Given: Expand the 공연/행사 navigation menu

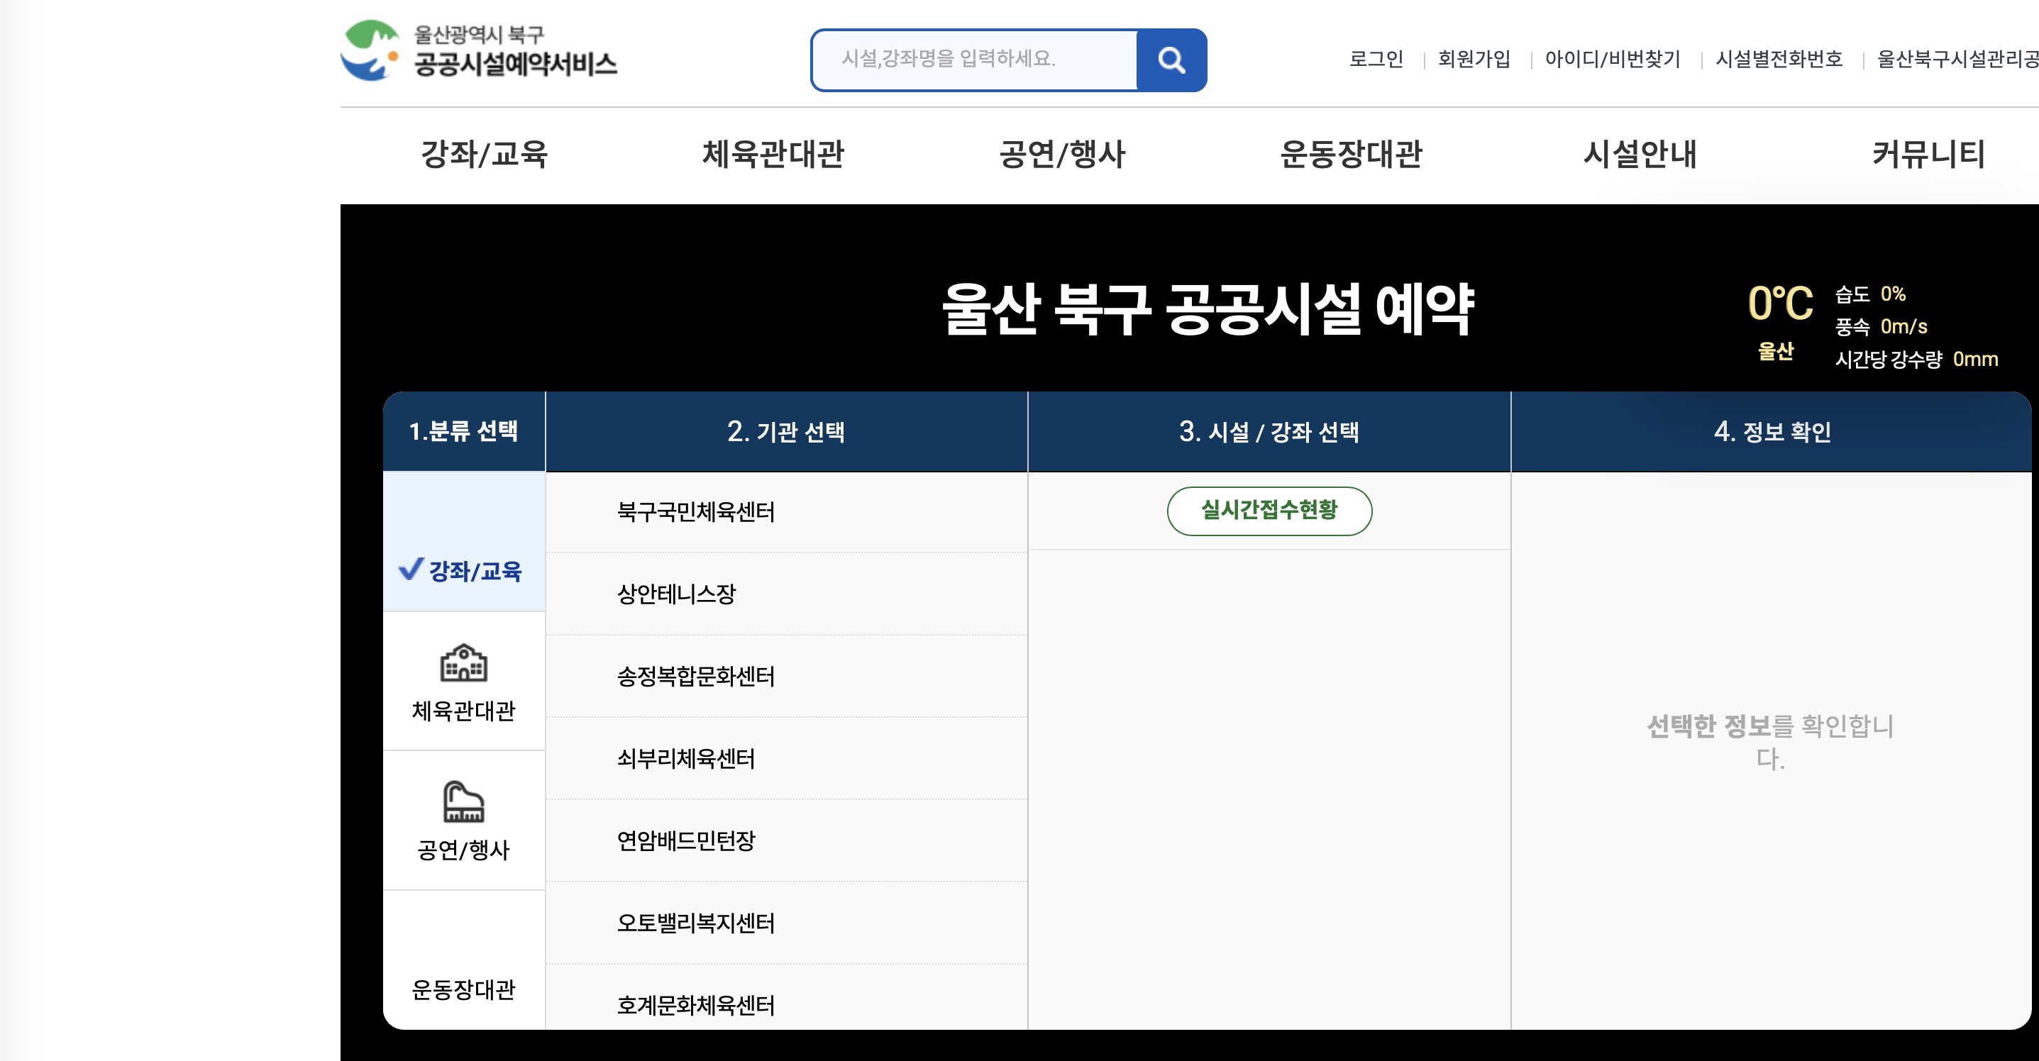Looking at the screenshot, I should [1061, 155].
